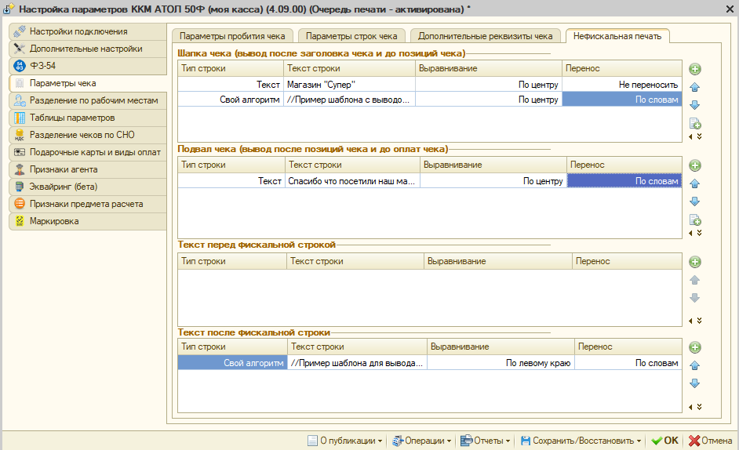
Task: Click the Настройки подключения plug icon
Action: point(20,31)
